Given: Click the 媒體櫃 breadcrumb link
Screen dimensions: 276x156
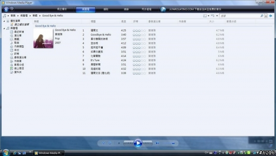Looking at the screenshot, I should (x=24, y=16).
